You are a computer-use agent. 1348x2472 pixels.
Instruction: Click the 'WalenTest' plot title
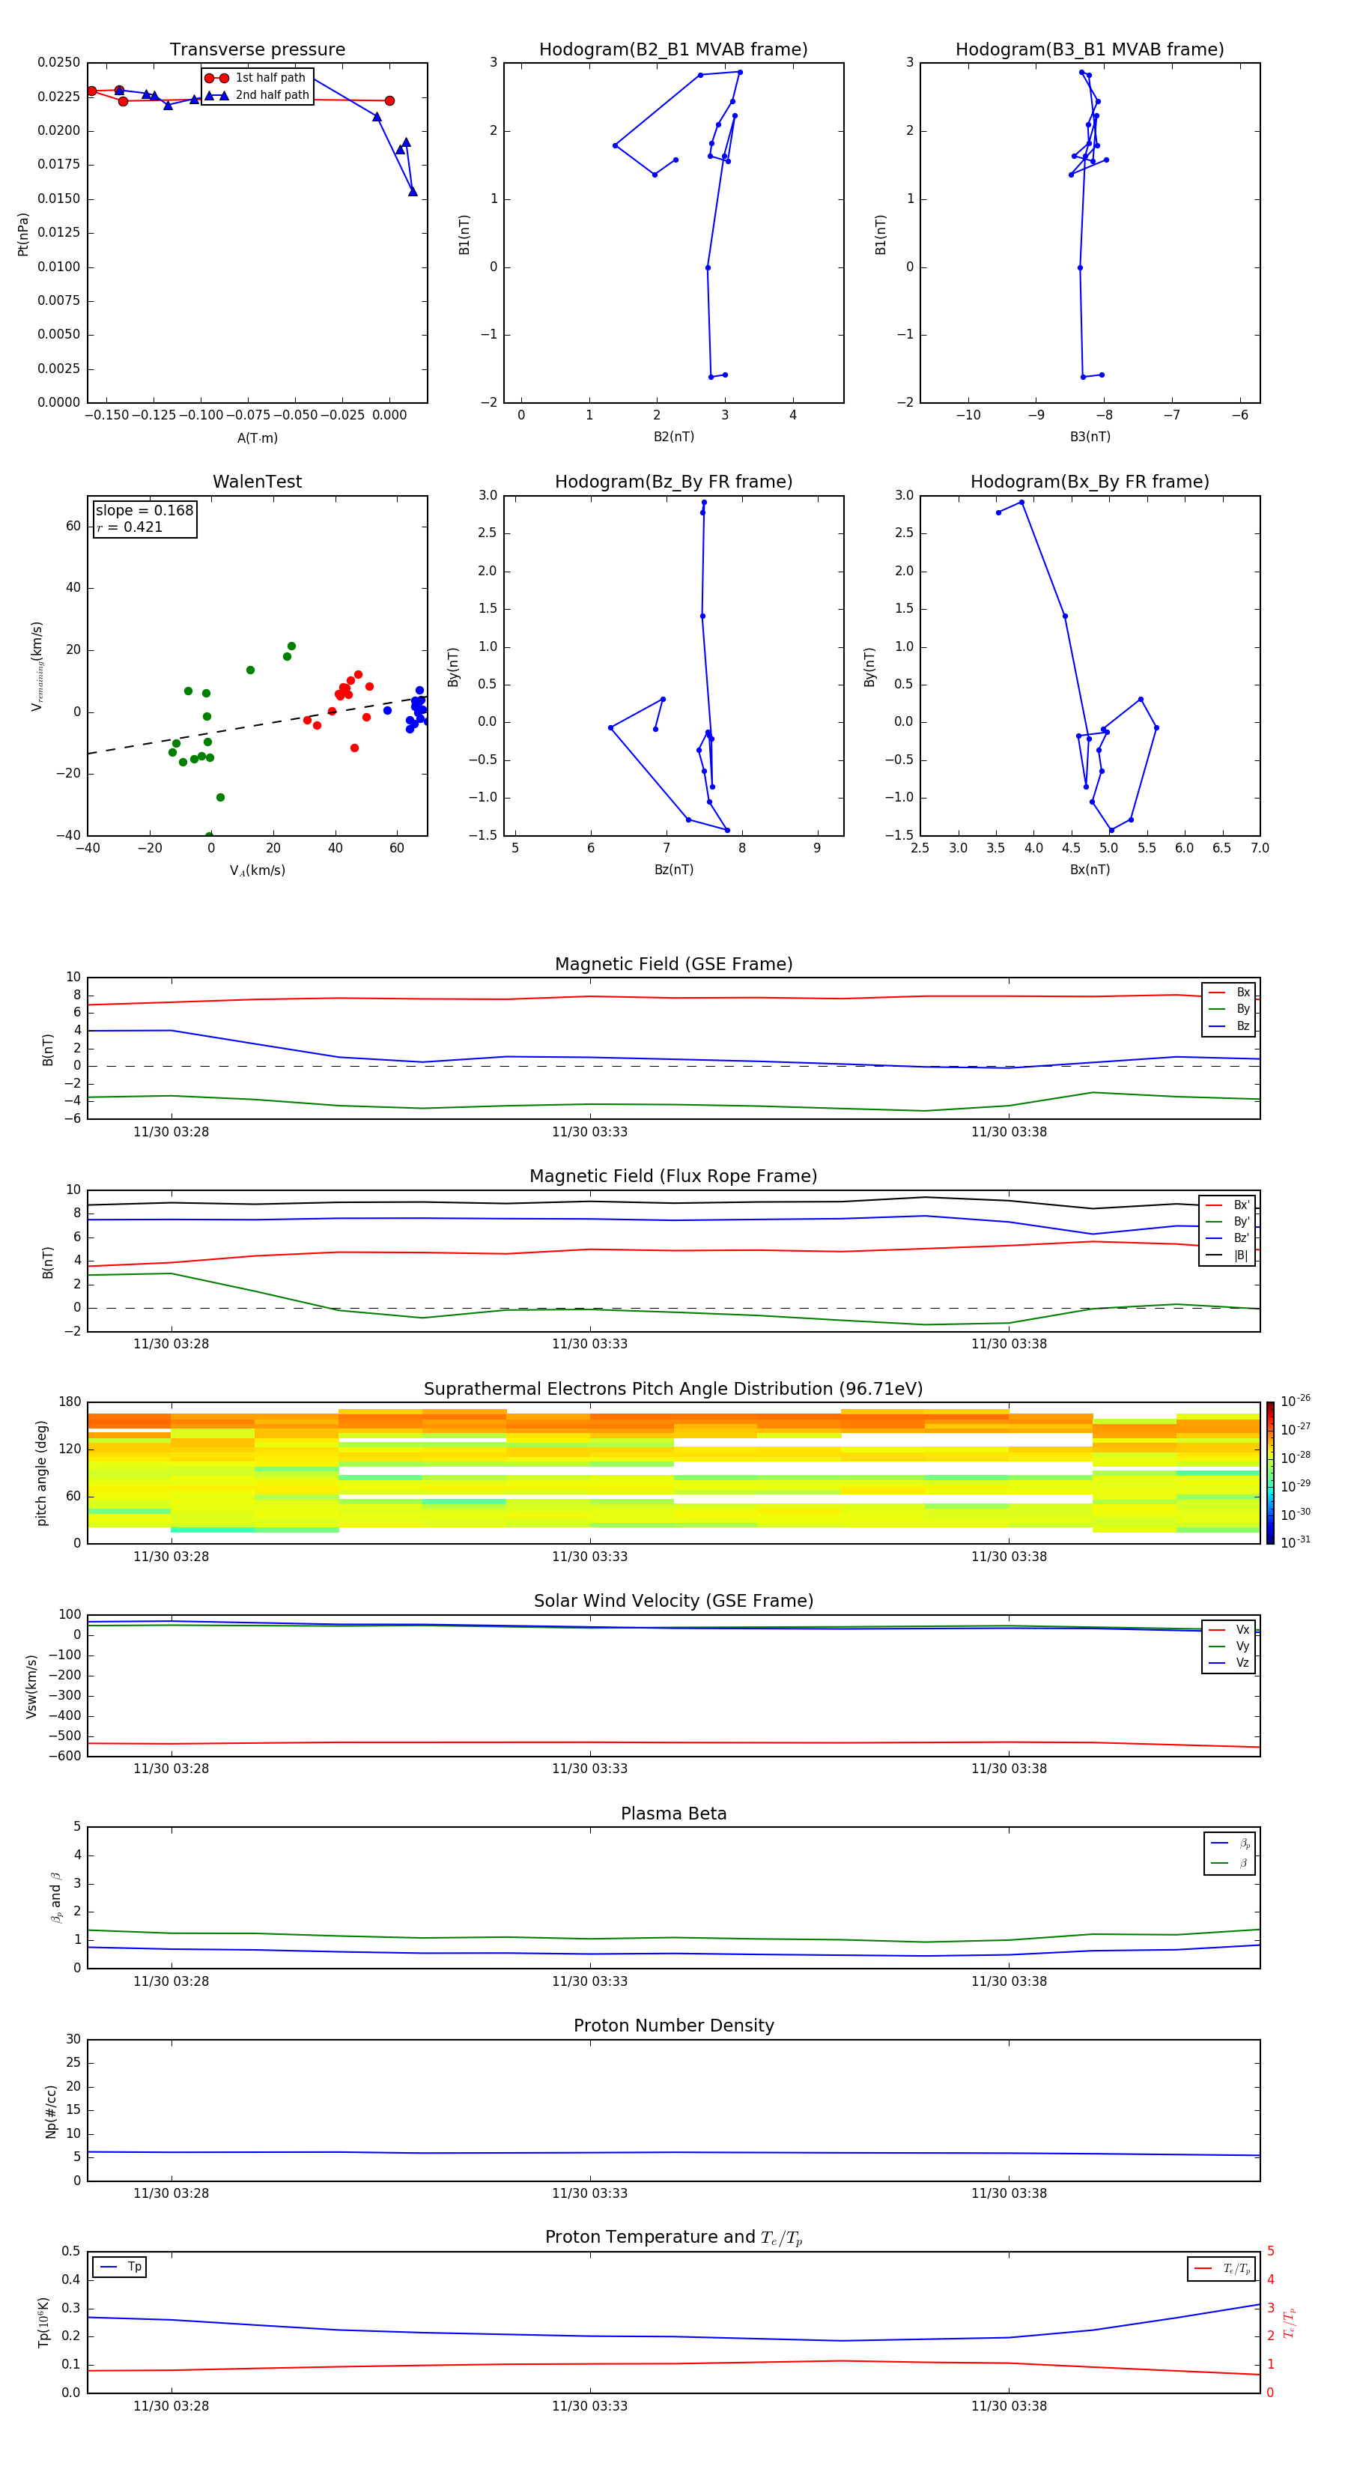pos(257,482)
